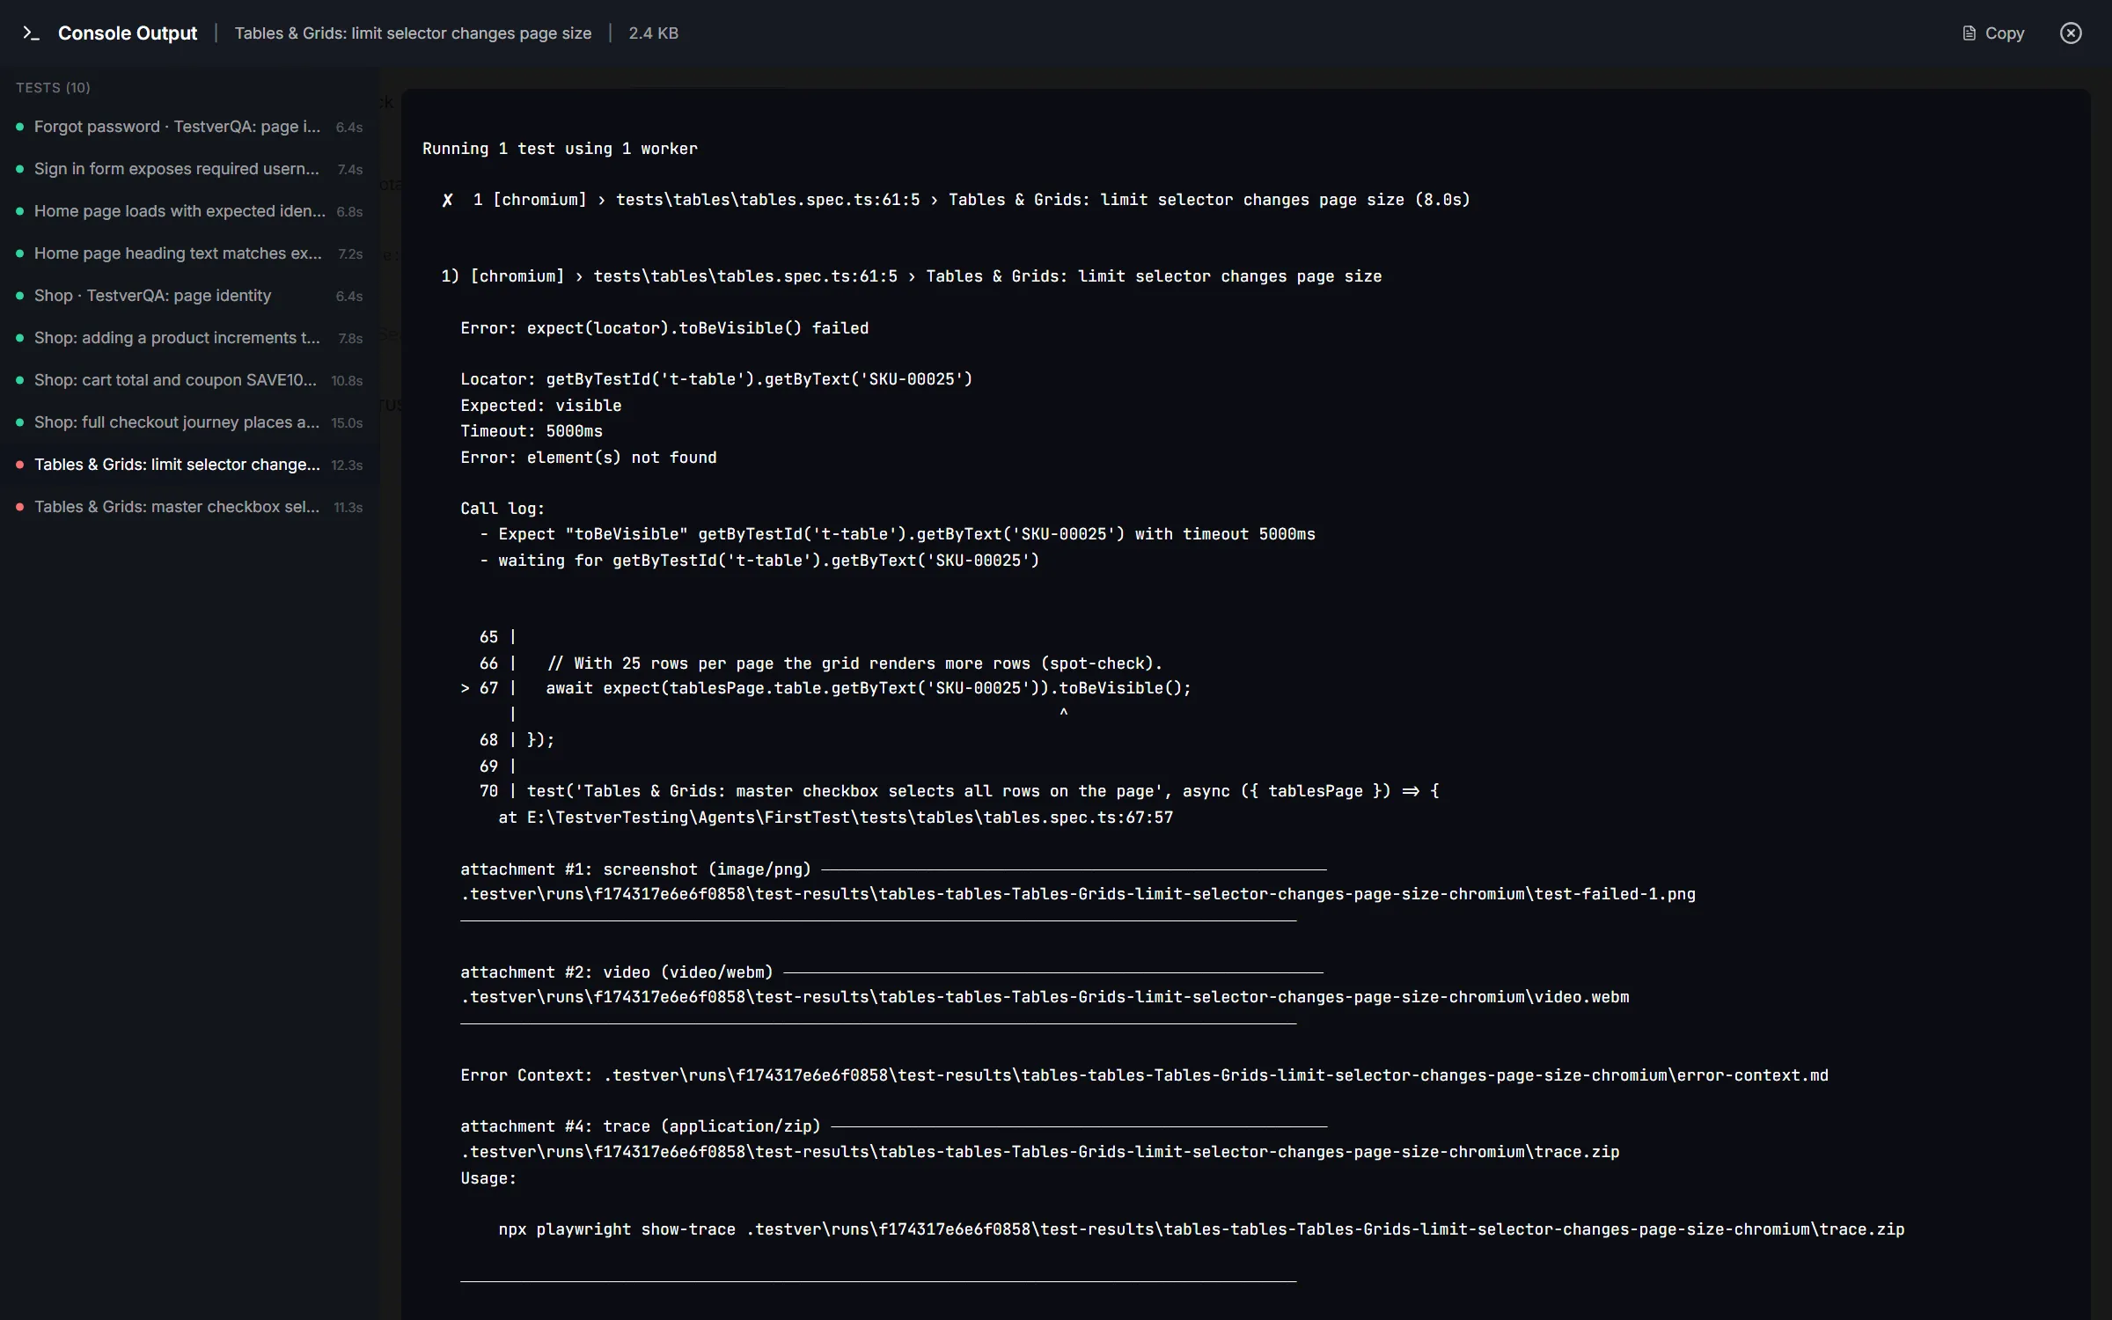The image size is (2112, 1320).
Task: Open 'Shop: full checkout journey' test
Action: coord(189,422)
